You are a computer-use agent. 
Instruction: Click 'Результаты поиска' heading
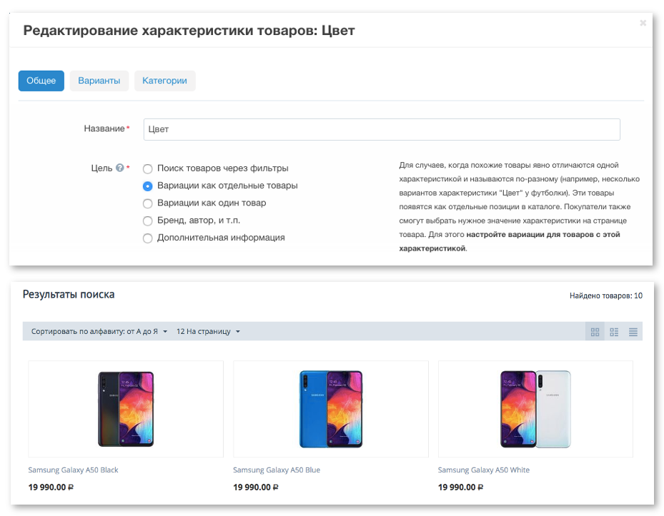(x=69, y=294)
